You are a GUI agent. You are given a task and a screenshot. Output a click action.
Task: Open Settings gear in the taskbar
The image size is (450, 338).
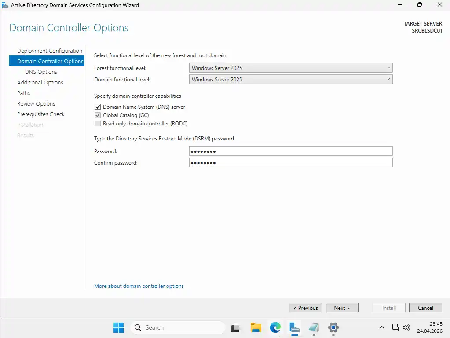click(333, 327)
